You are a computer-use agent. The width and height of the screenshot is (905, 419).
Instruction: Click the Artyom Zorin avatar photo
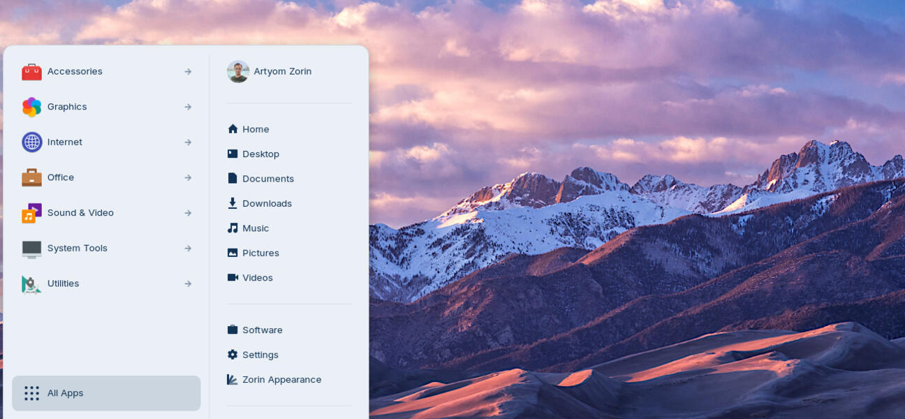(238, 71)
